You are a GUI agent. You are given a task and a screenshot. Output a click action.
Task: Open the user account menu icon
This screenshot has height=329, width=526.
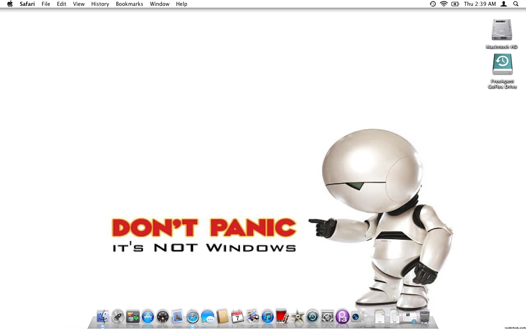pyautogui.click(x=504, y=4)
